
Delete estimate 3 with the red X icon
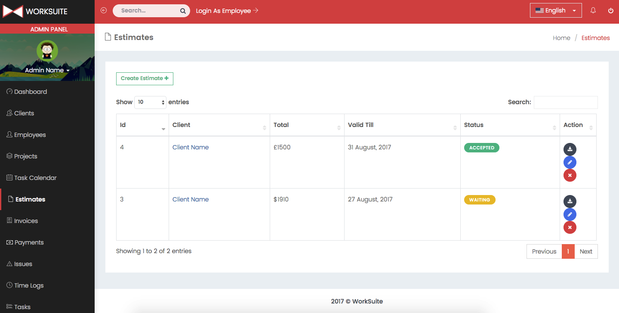(570, 227)
